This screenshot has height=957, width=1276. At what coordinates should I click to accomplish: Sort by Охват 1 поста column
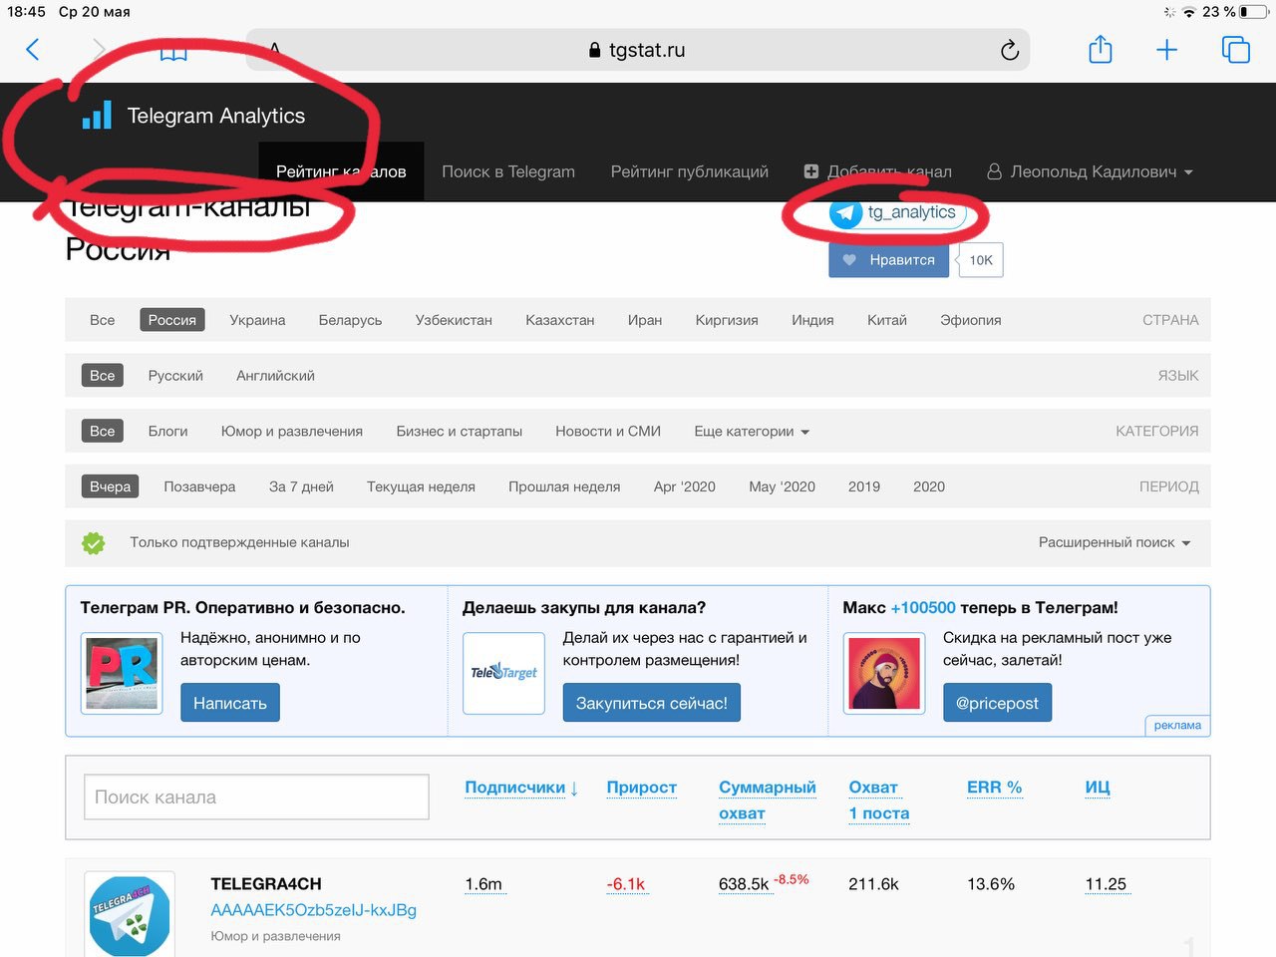[879, 800]
